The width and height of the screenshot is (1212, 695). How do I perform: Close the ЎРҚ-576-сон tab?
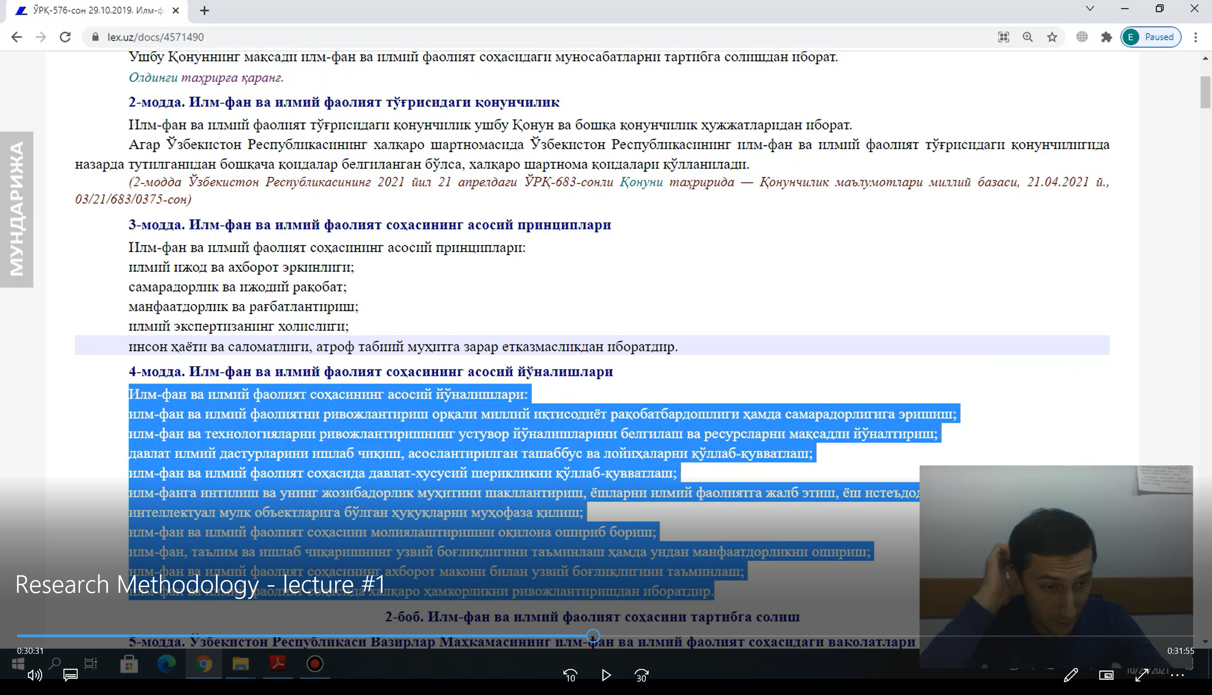tap(176, 10)
